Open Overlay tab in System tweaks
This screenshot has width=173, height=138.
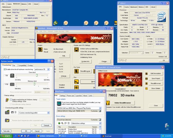(30, 65)
